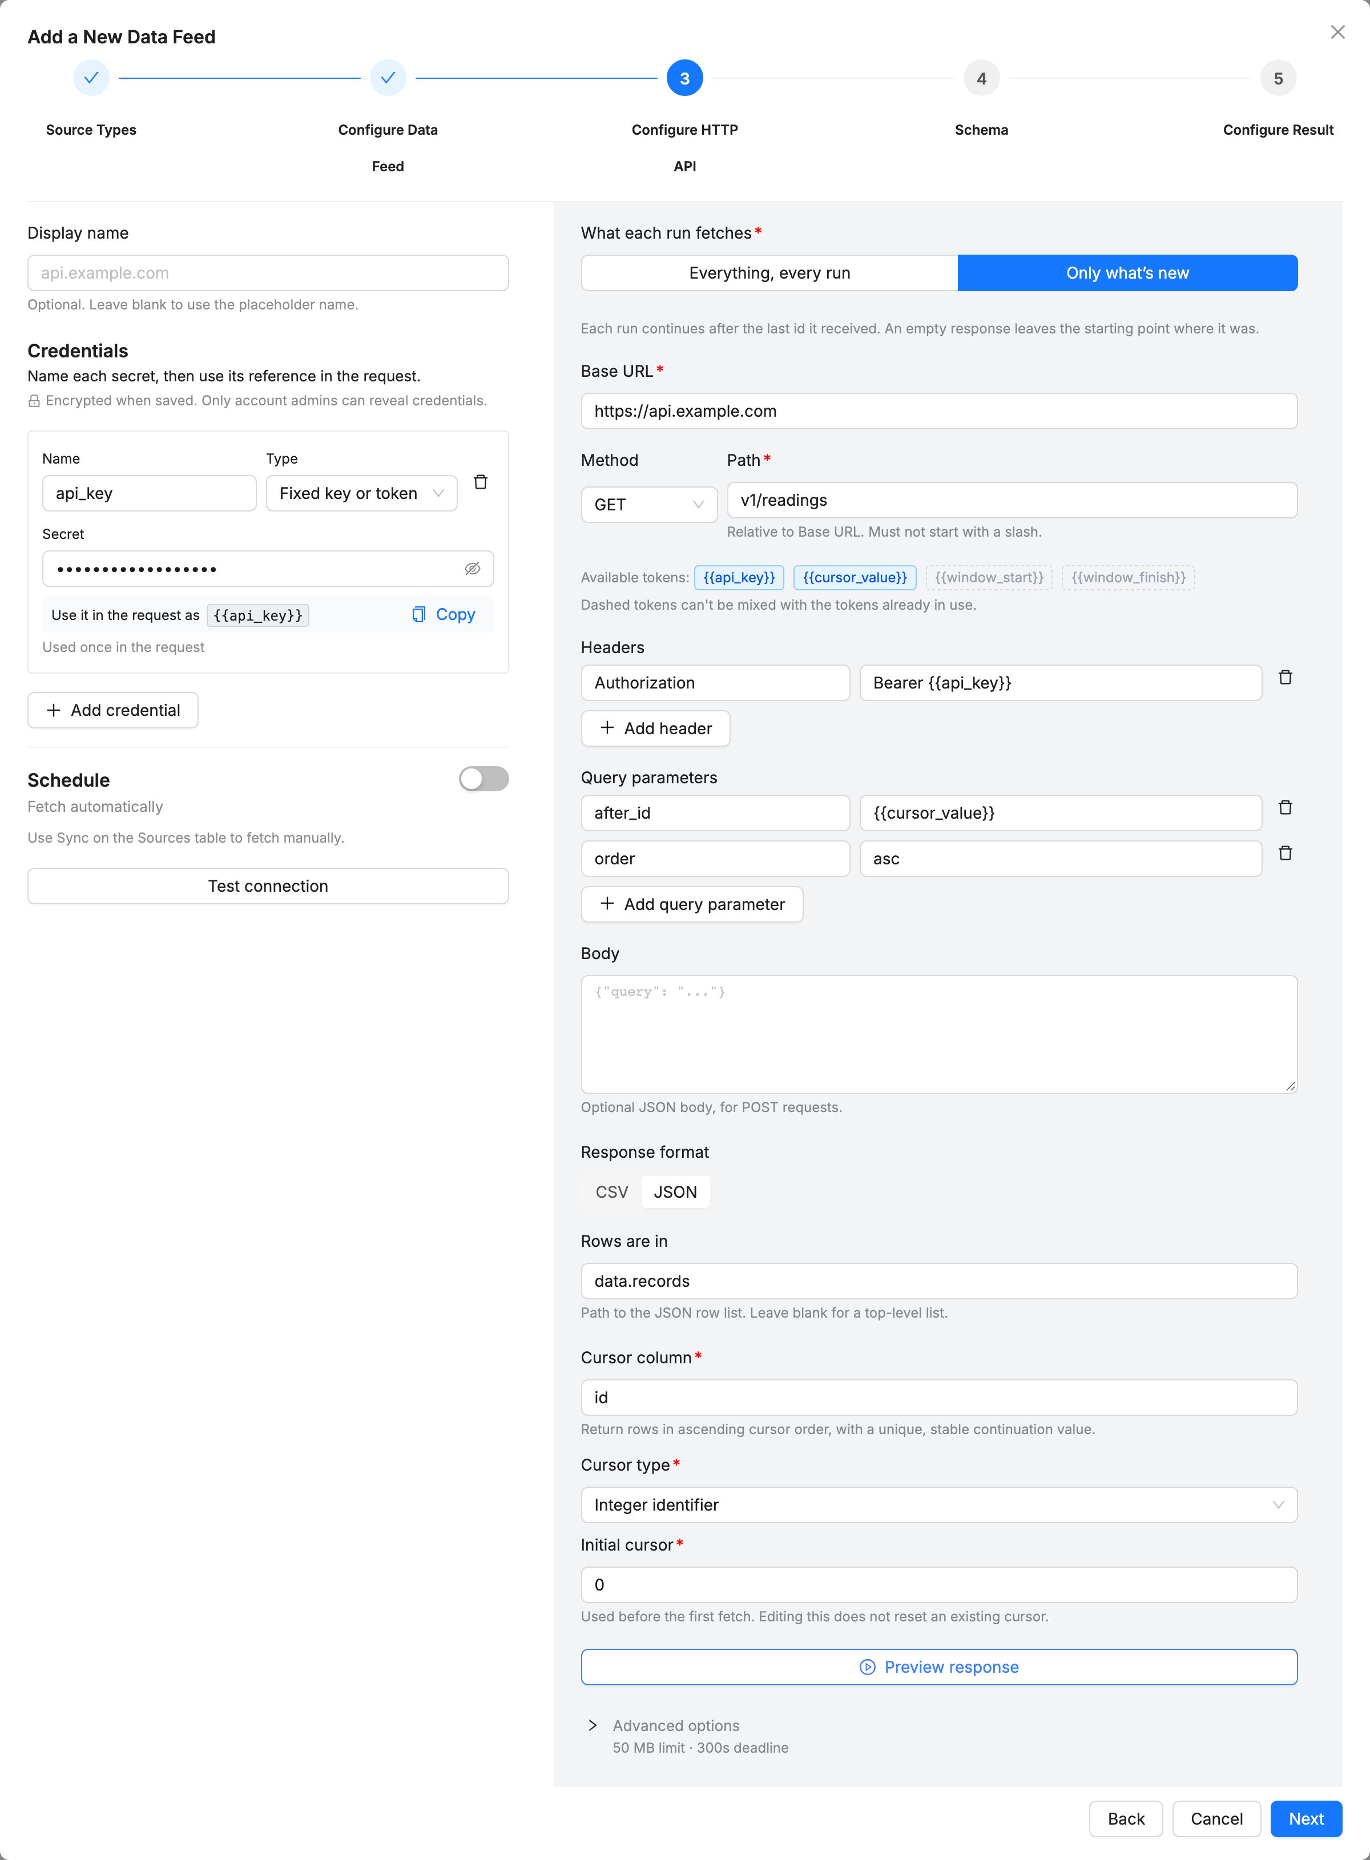Click Test connection button
The image size is (1370, 1860).
coord(268,885)
